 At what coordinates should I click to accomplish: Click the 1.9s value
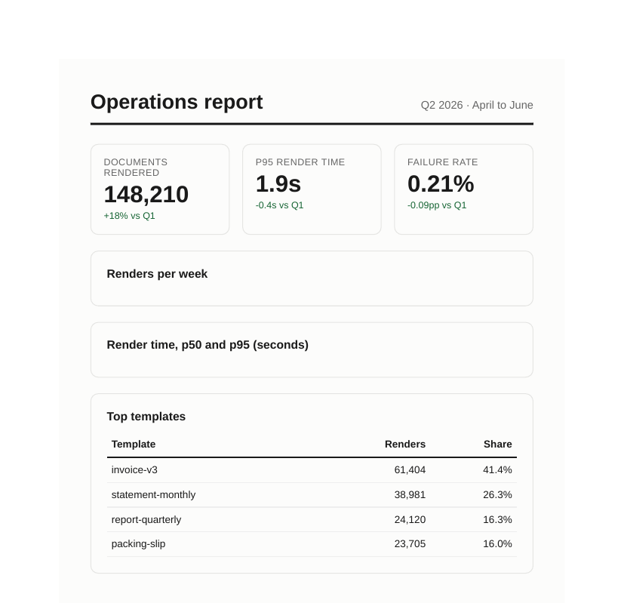(278, 184)
